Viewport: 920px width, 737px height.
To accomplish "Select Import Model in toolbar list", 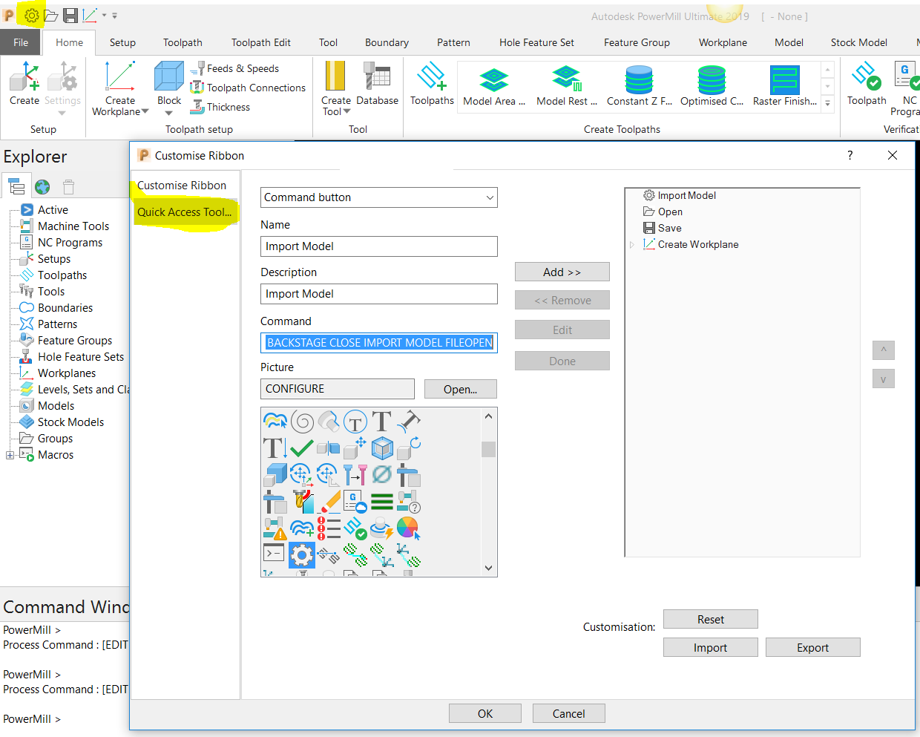I will (x=679, y=195).
